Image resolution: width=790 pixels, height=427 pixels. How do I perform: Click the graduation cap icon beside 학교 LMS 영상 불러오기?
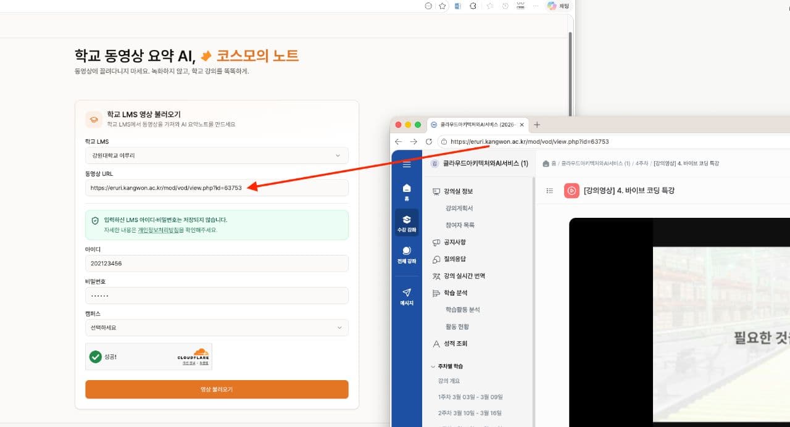94,118
